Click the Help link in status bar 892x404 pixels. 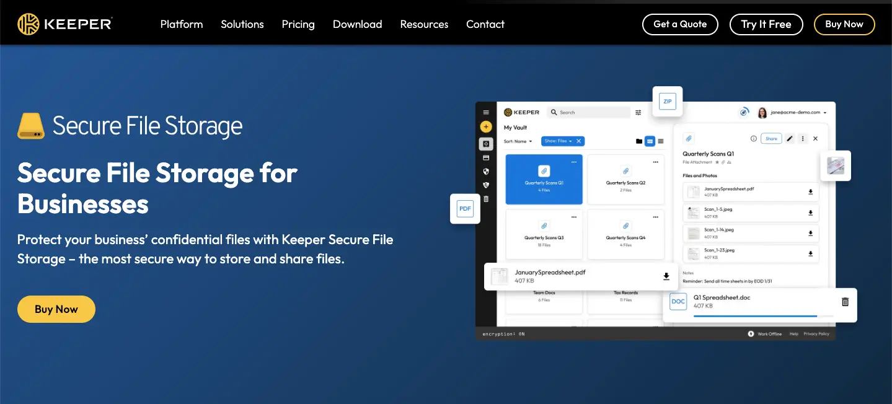click(x=793, y=334)
